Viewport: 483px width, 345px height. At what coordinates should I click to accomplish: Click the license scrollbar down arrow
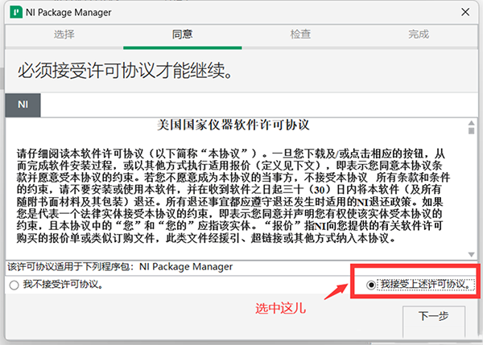coord(471,254)
